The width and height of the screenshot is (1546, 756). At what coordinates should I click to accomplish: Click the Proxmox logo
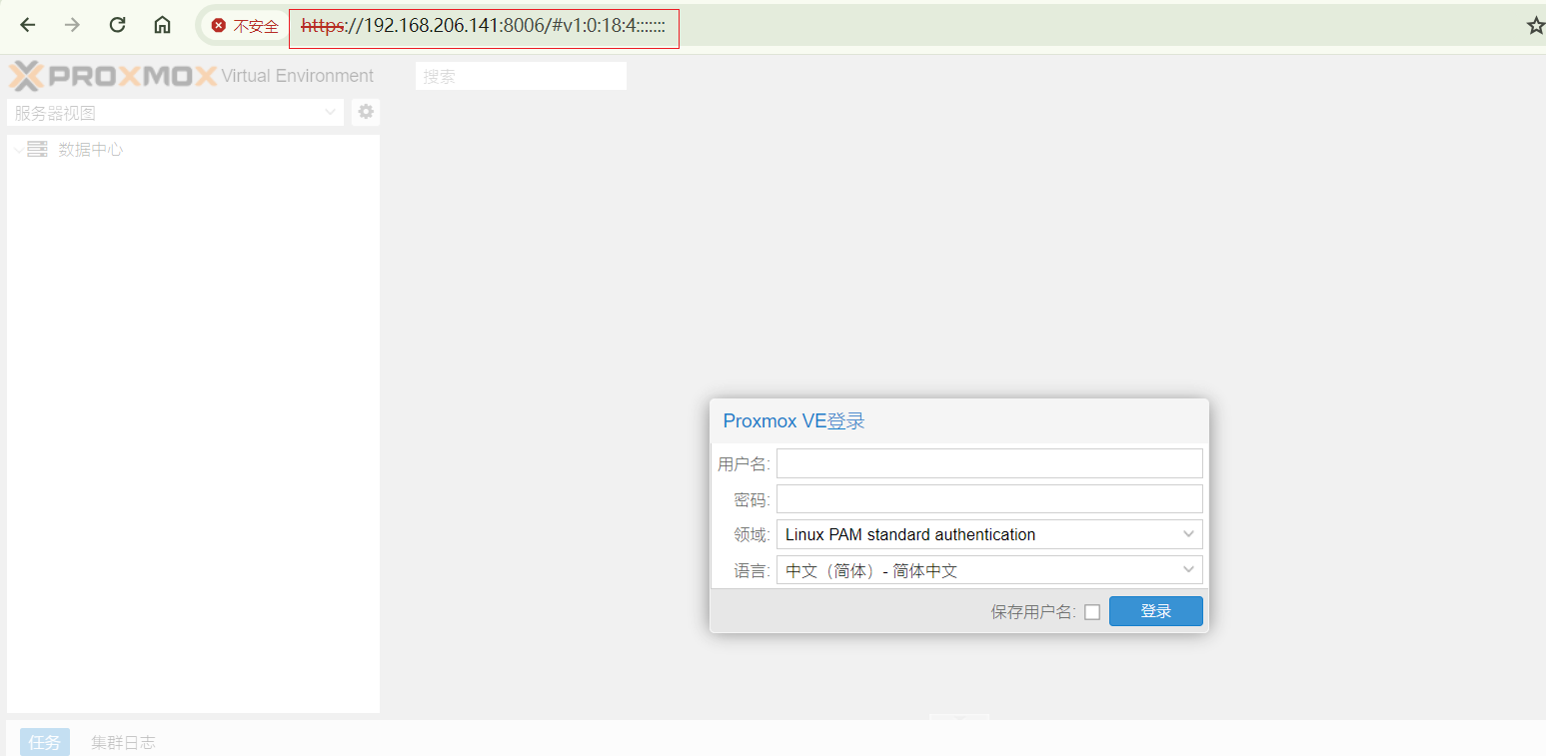pos(113,76)
